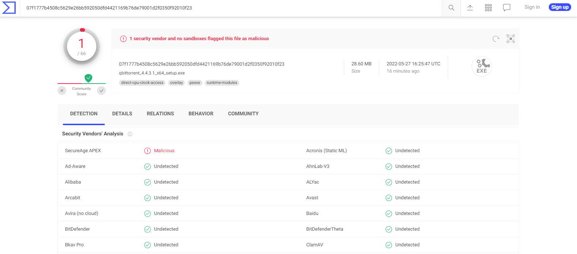Click the AhnLab-V3 vendor name
Viewport: 577px width, 254px height.
click(318, 166)
